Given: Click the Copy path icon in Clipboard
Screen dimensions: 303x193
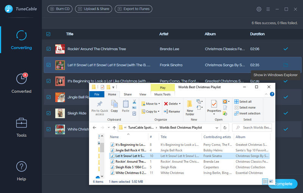Looking at the screenshot, I should click(134, 108).
